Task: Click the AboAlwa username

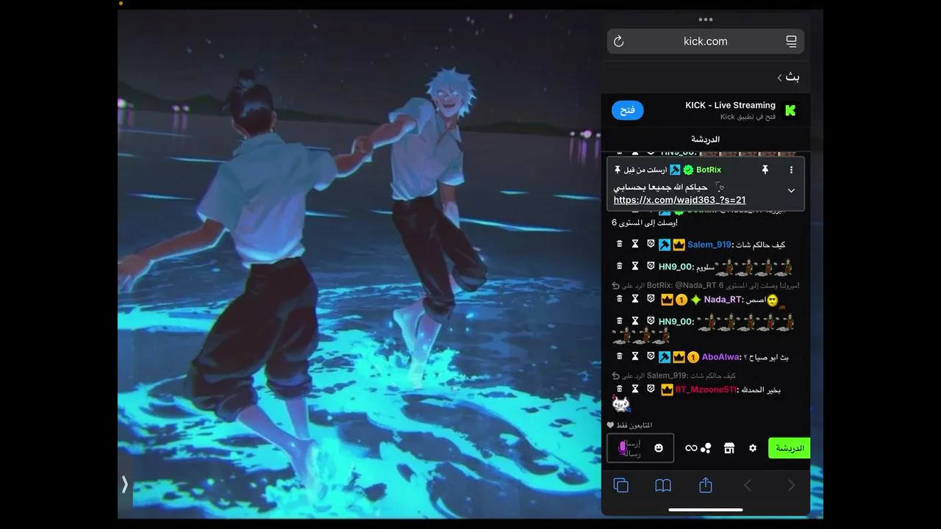Action: [x=720, y=357]
